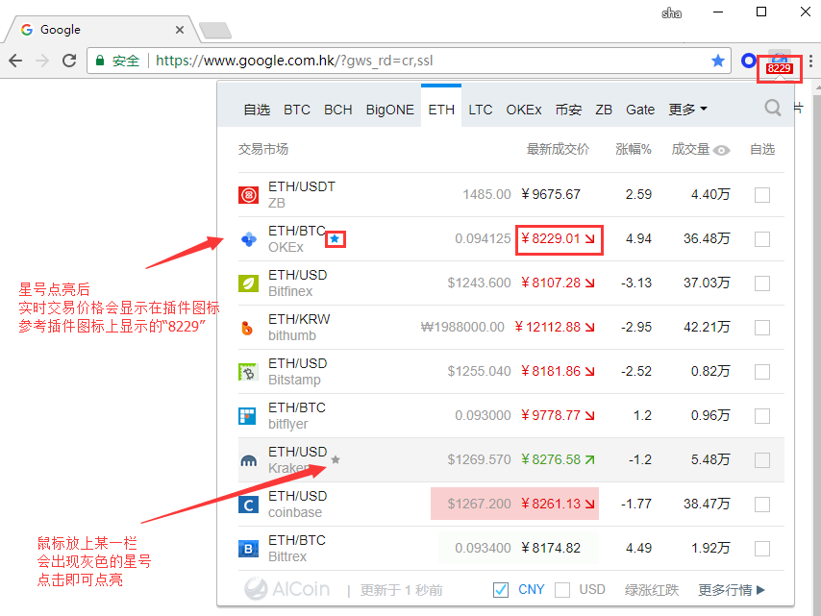821x616 pixels.
Task: Switch to the LTC tab
Action: click(480, 110)
